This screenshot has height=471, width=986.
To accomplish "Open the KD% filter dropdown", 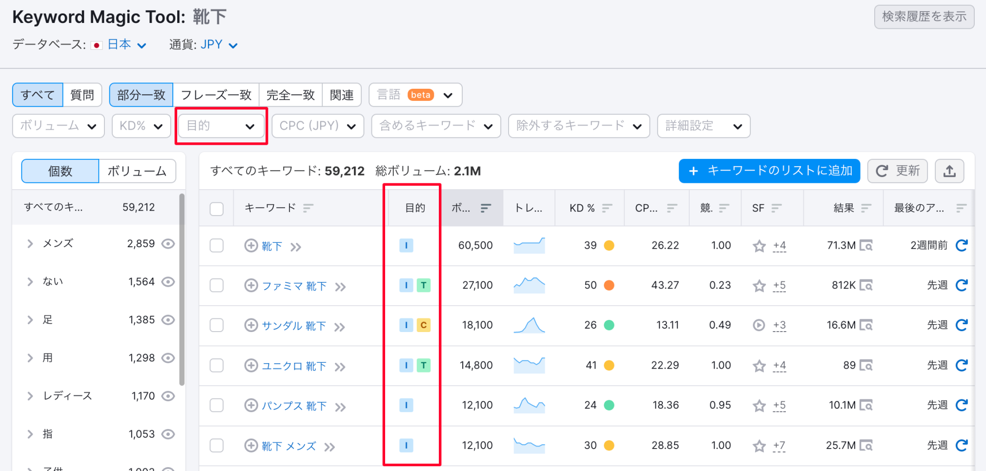I will tap(141, 126).
